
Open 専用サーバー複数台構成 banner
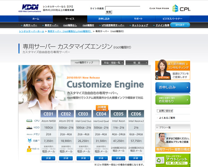tap(173, 142)
